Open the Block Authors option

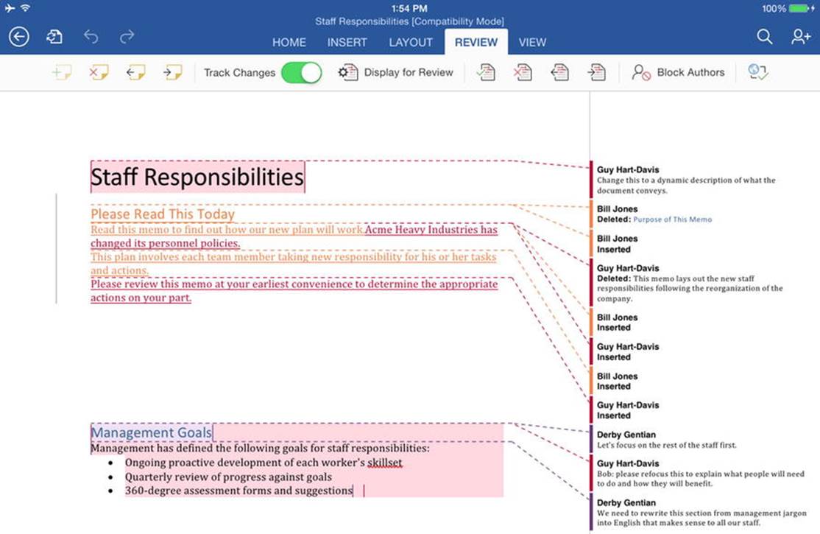[x=678, y=73]
